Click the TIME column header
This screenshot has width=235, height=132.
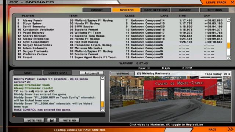click(182, 15)
